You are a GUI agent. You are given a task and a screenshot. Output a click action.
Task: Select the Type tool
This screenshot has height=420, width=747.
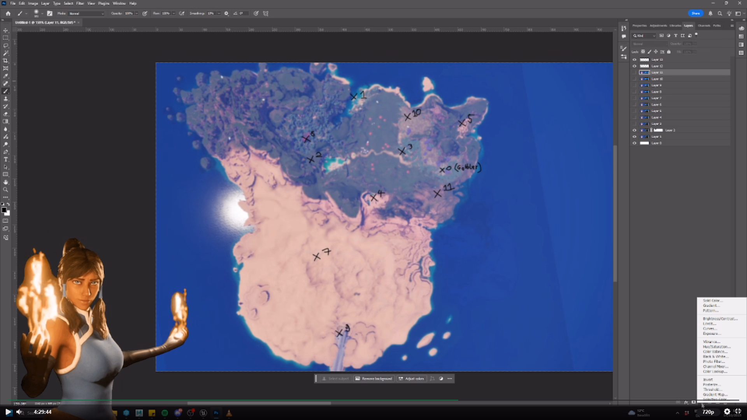pyautogui.click(x=5, y=159)
